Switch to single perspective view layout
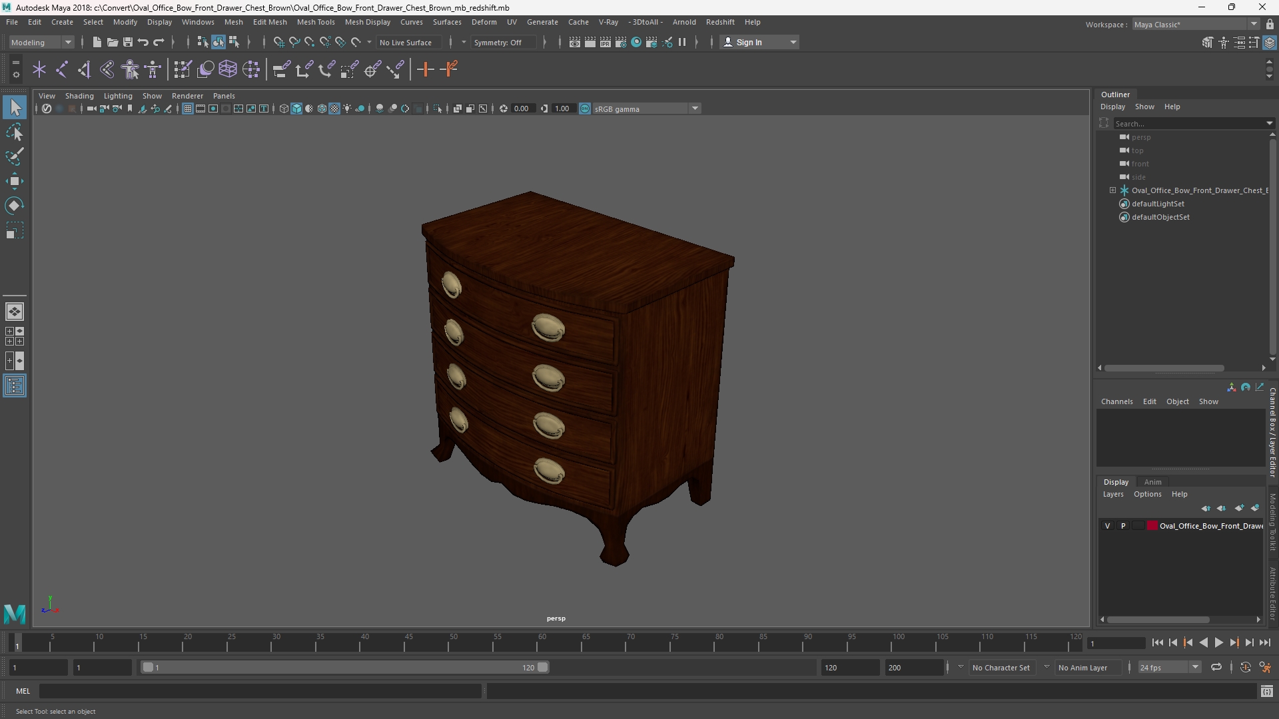This screenshot has height=719, width=1279. click(x=15, y=312)
